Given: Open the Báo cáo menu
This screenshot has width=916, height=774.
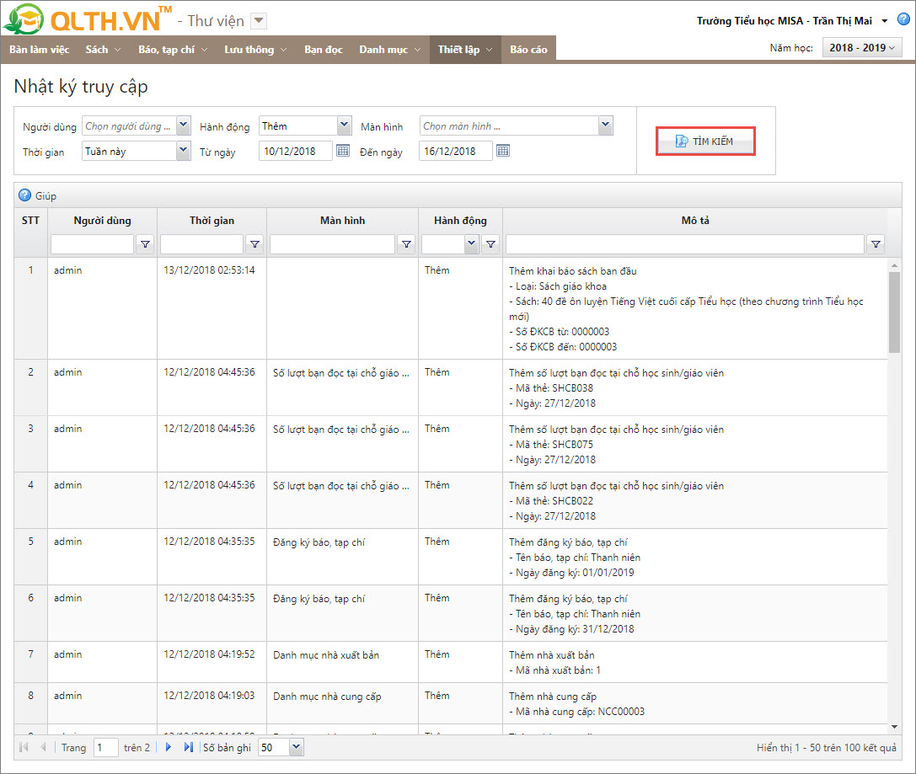Looking at the screenshot, I should pos(528,50).
